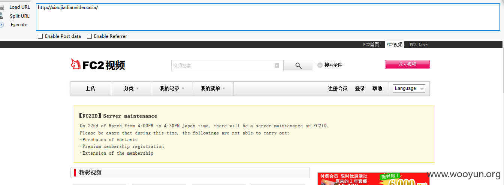
Task: Expand the 分类 dropdown menu
Action: tap(131, 89)
